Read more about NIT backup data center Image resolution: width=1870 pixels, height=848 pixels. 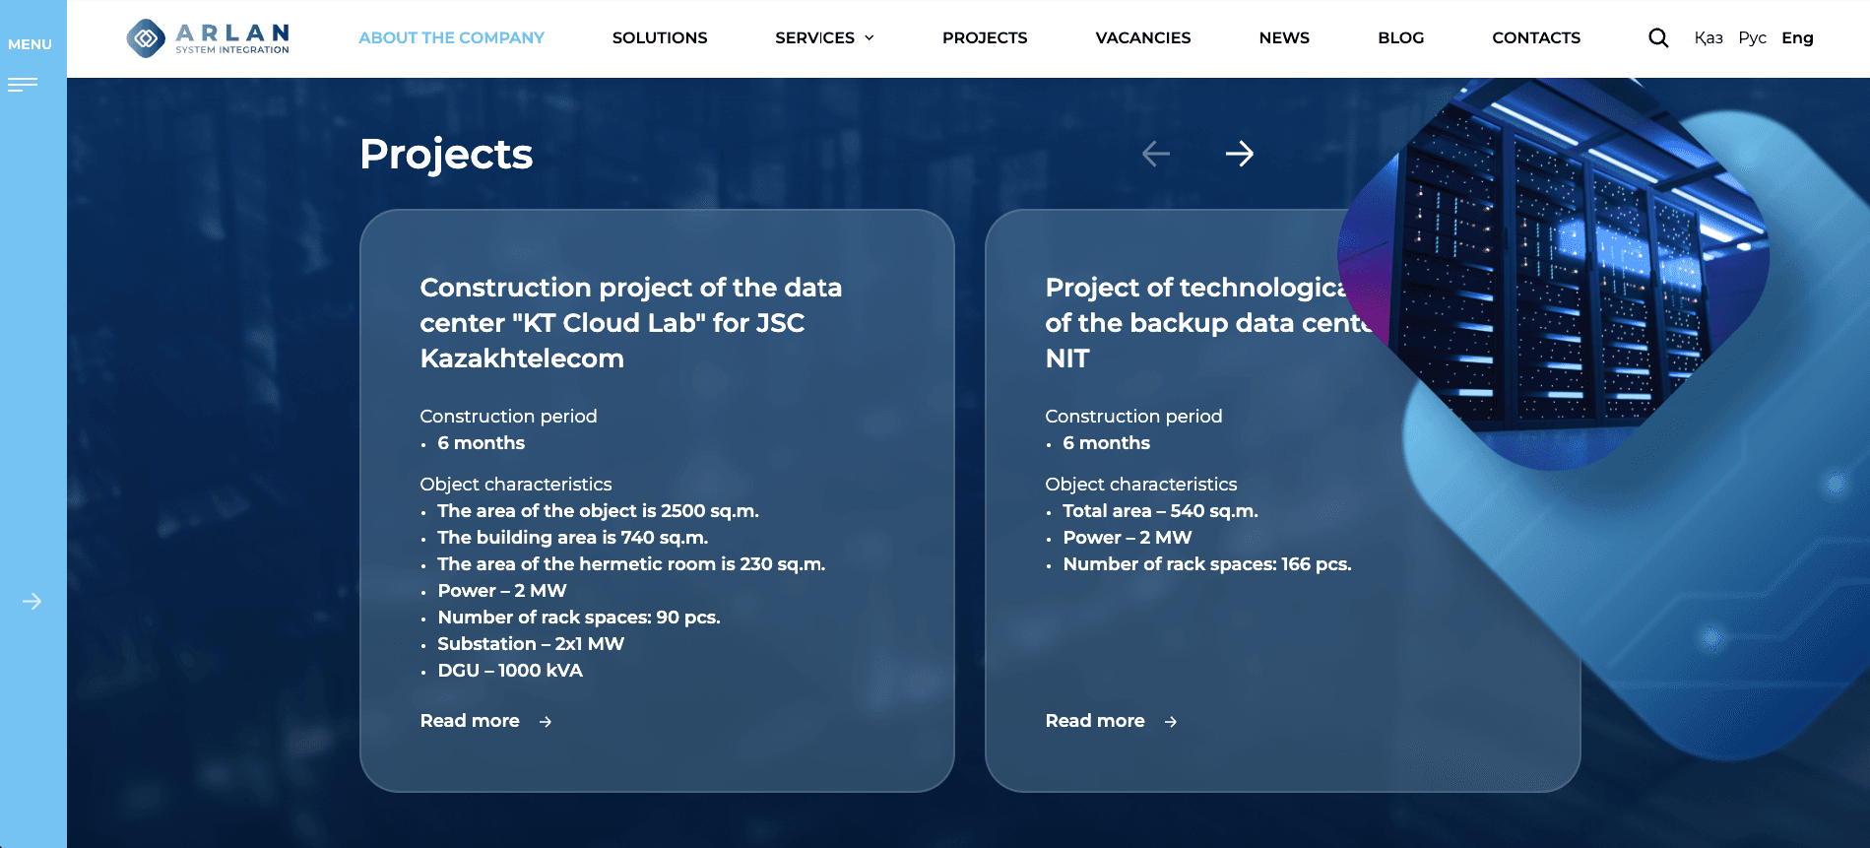coord(1095,721)
